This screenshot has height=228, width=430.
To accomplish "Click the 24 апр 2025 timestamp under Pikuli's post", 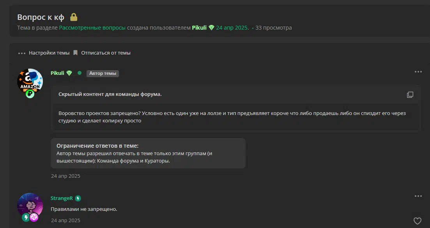I will tap(65, 176).
